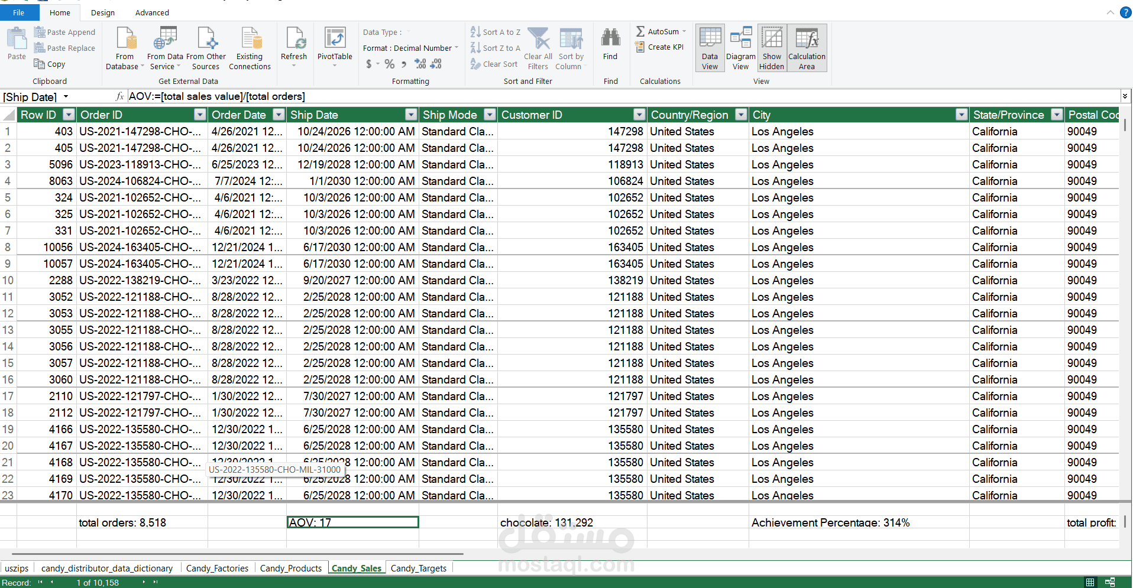This screenshot has height=588, width=1133.
Task: Click Clear All Filters icon
Action: (538, 39)
